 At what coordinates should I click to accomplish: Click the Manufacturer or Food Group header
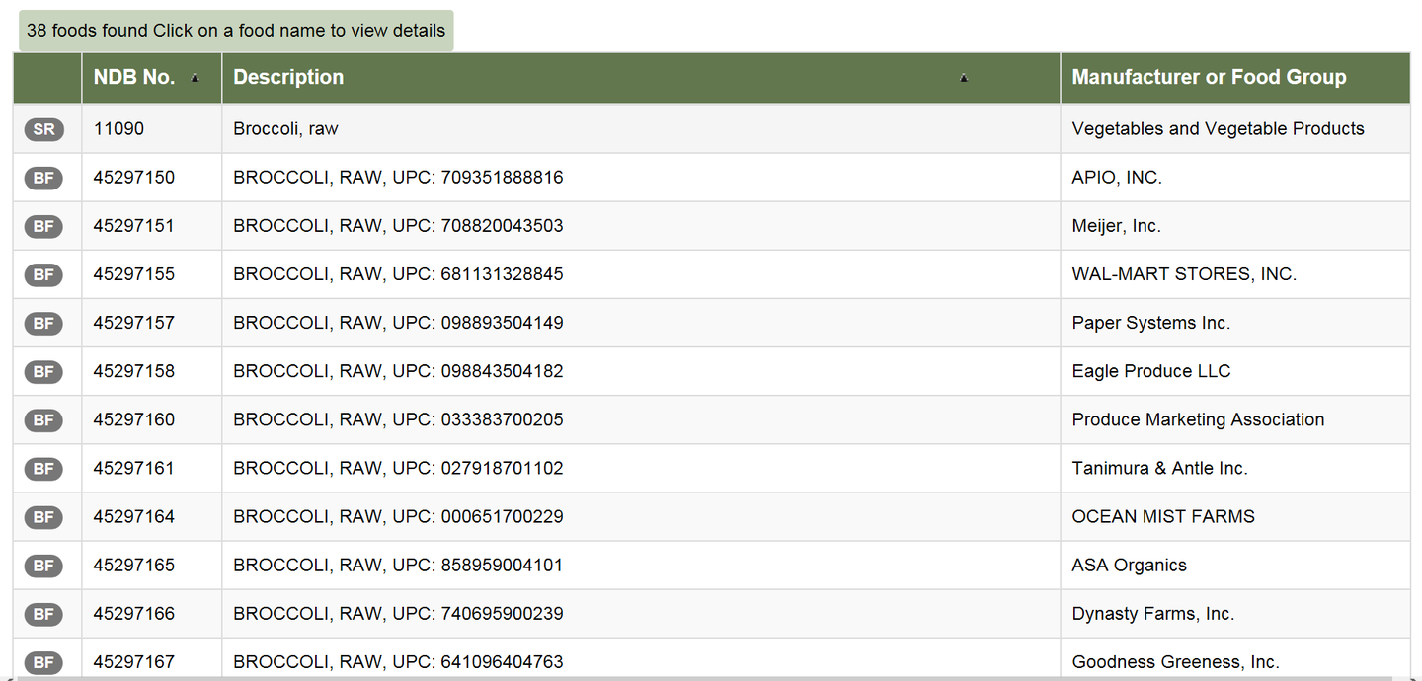coord(1209,77)
